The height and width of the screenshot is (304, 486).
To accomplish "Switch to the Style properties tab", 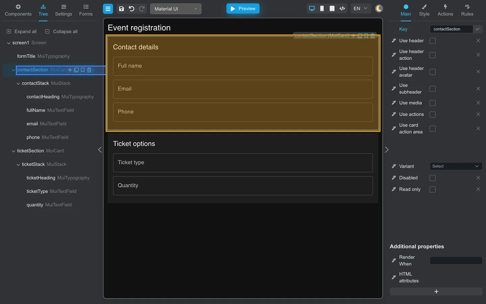I will [424, 10].
